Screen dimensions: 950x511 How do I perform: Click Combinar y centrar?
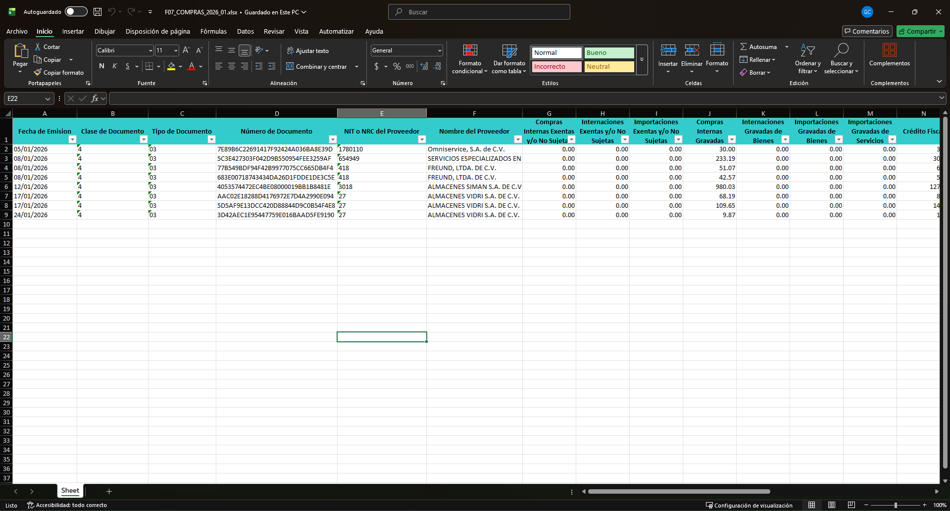pyautogui.click(x=316, y=66)
